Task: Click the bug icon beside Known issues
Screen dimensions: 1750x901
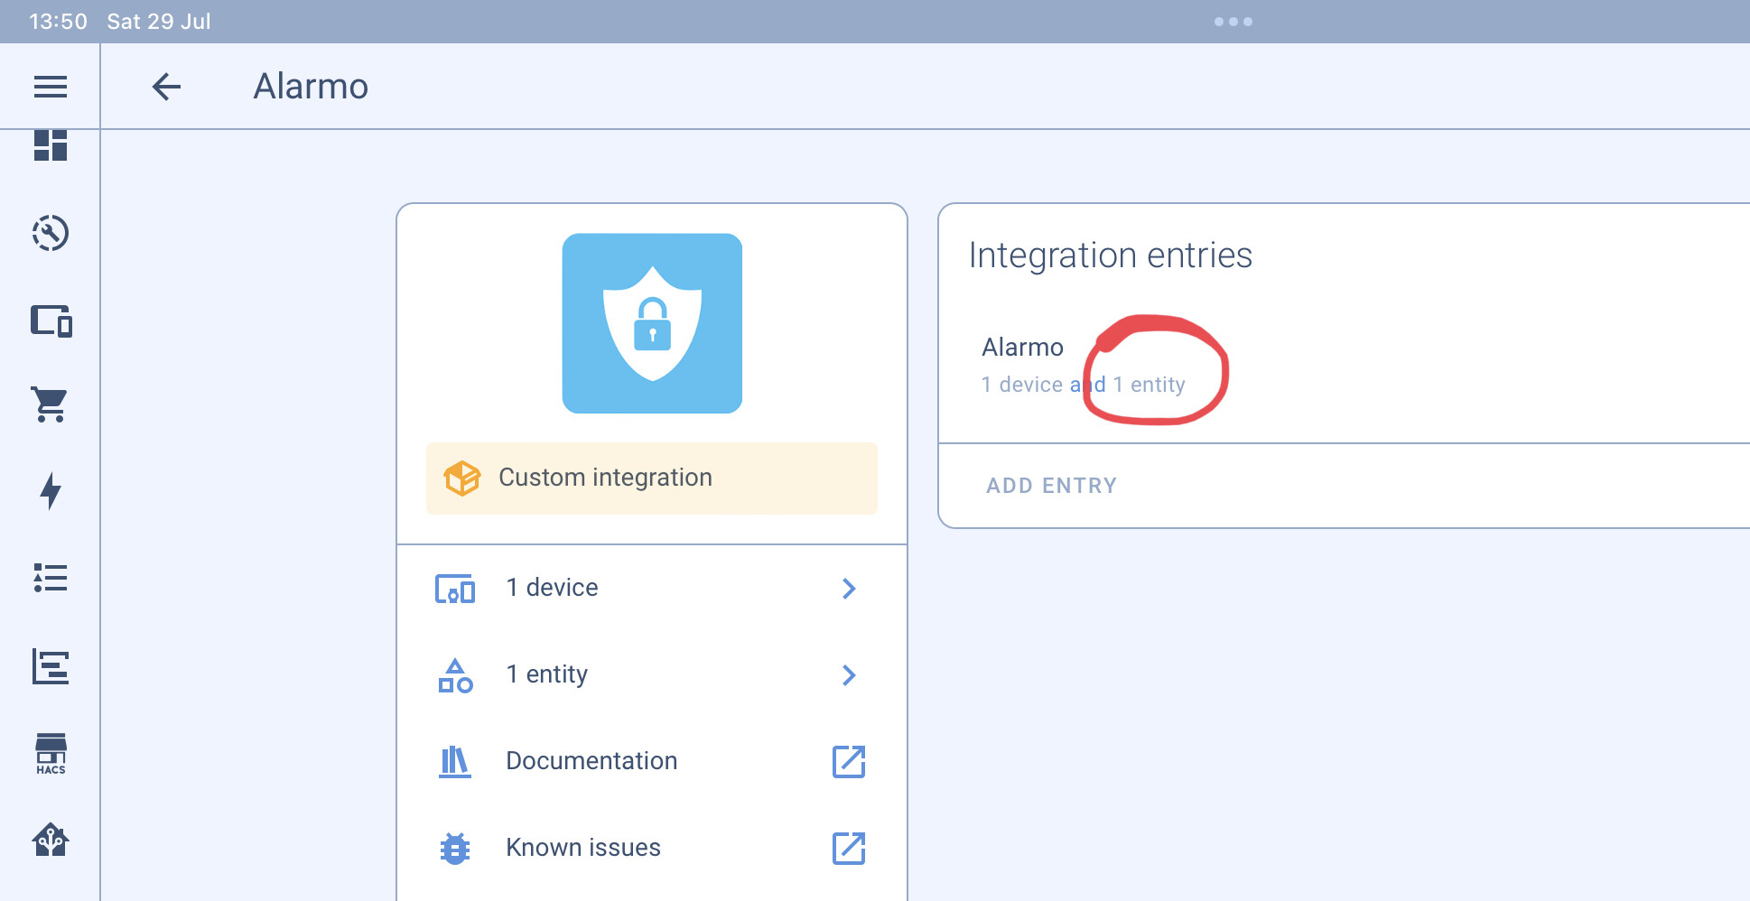Action: coord(455,849)
